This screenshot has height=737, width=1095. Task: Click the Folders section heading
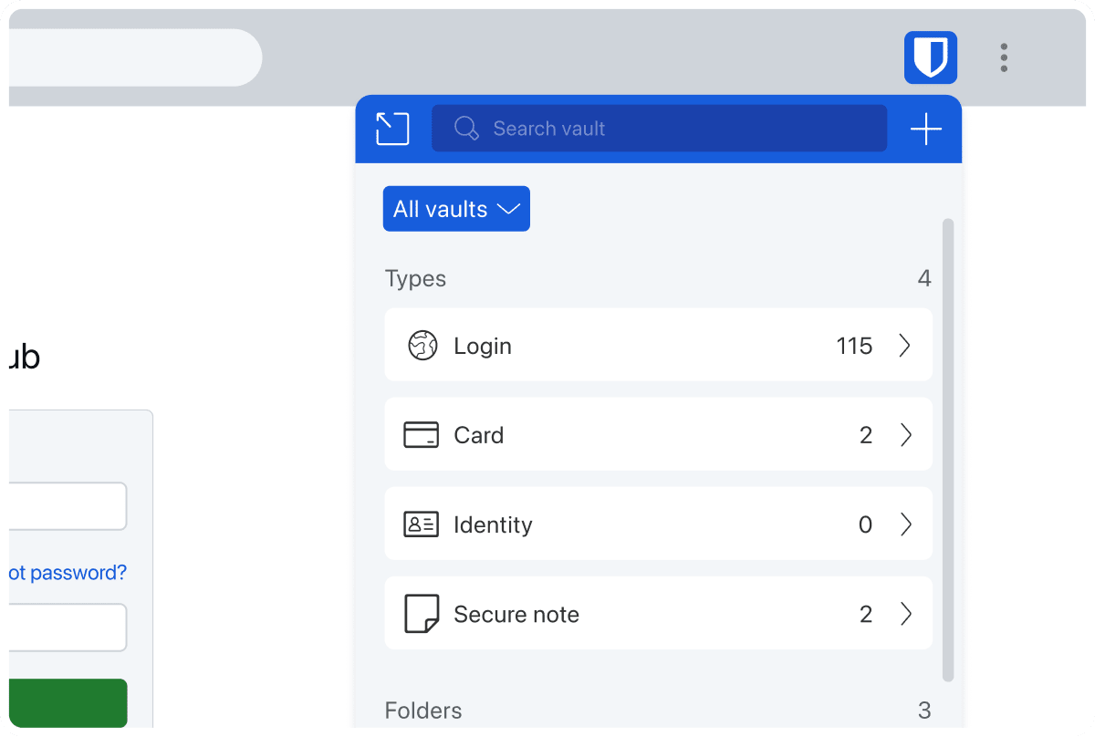tap(423, 711)
